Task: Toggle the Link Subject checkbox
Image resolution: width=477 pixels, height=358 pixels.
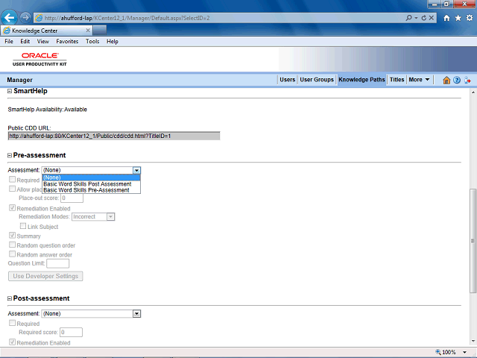Action: coord(23,226)
